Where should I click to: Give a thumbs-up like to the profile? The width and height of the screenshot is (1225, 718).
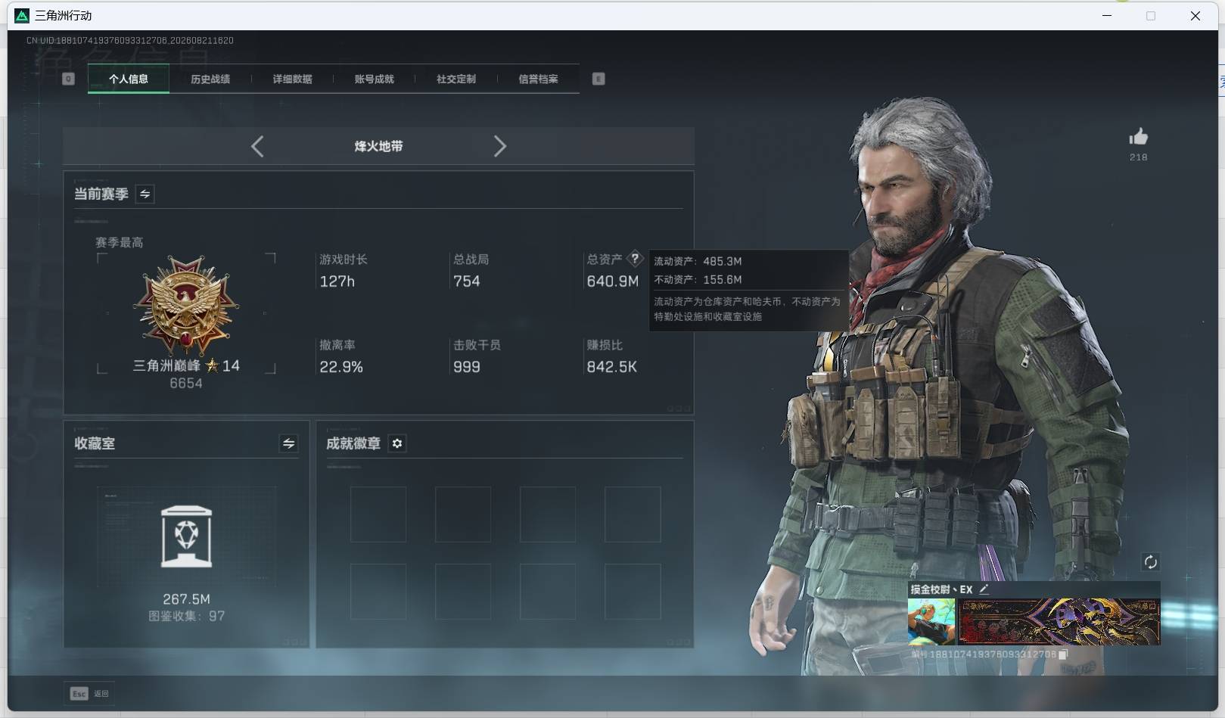(1138, 137)
